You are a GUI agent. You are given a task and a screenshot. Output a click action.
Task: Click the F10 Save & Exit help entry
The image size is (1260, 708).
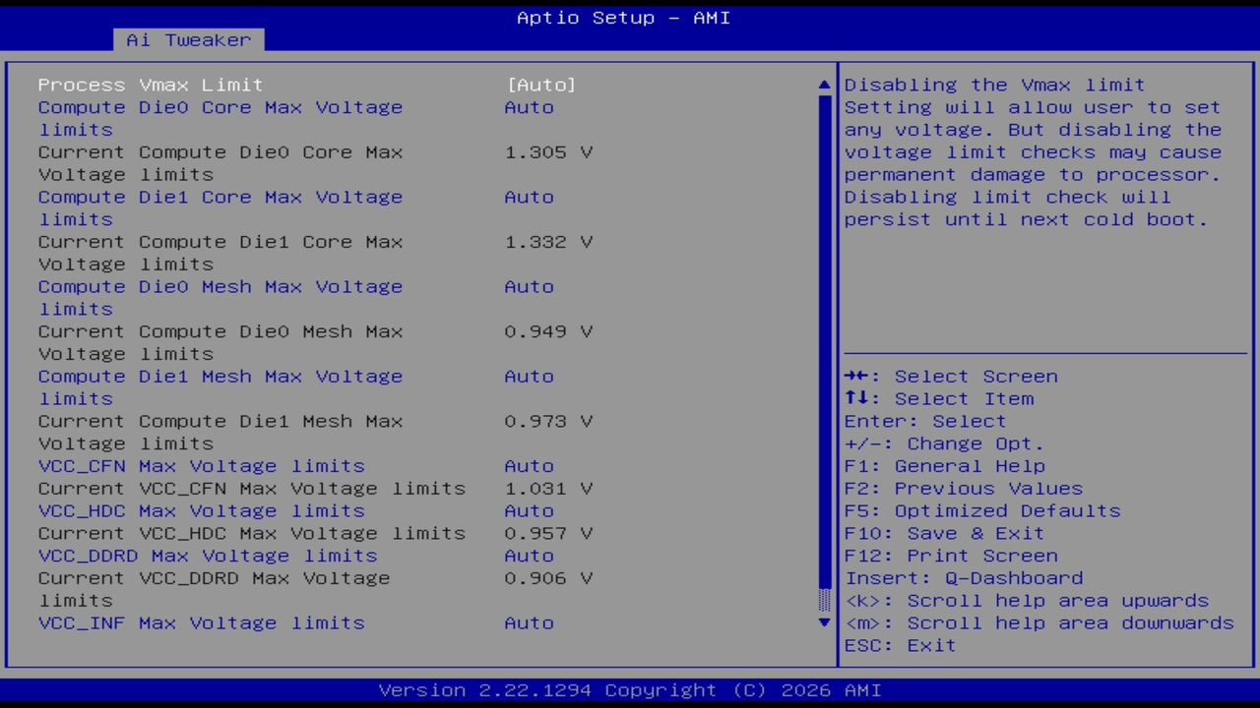coord(944,533)
